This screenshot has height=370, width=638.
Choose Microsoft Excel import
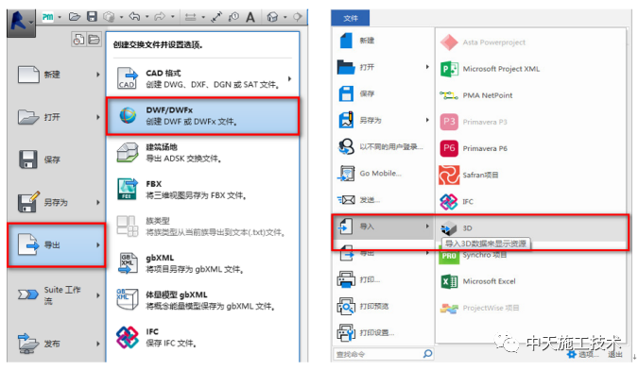point(530,281)
